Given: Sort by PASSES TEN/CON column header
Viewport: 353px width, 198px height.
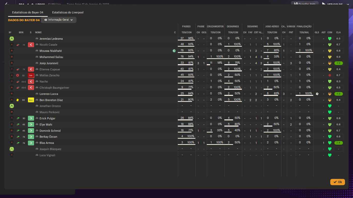Looking at the screenshot, I should click(x=187, y=32).
